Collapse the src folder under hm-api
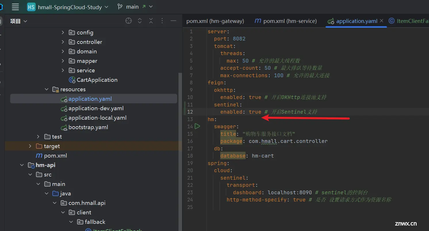 (x=30, y=174)
